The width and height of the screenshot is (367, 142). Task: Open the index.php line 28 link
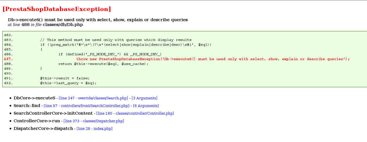coord(94,129)
